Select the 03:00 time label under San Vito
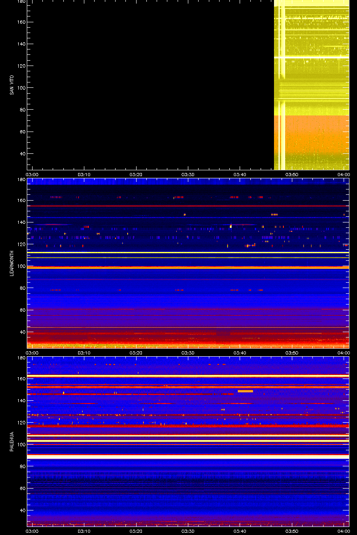This screenshot has width=357, height=535. point(32,174)
